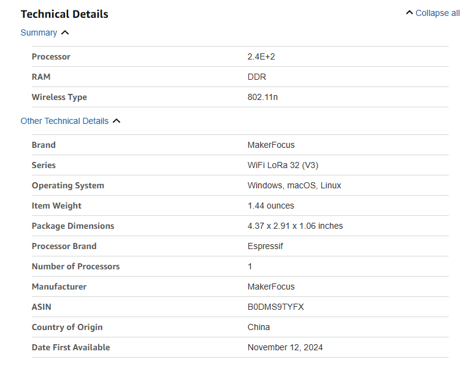Select the China value
This screenshot has width=469, height=365.
pyautogui.click(x=259, y=327)
